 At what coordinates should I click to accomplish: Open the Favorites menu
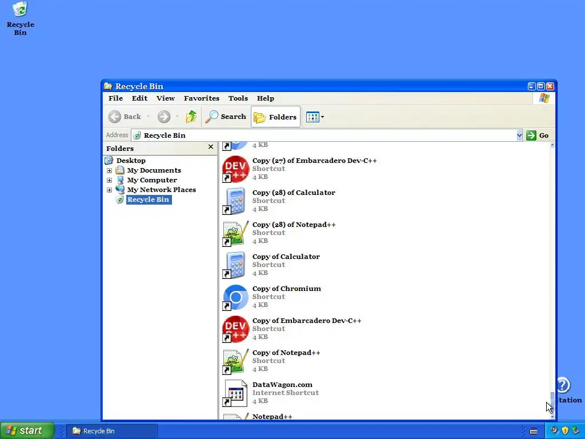tap(202, 98)
